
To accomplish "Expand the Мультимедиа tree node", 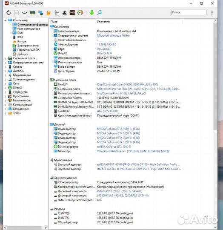I will click(x=6, y=75).
